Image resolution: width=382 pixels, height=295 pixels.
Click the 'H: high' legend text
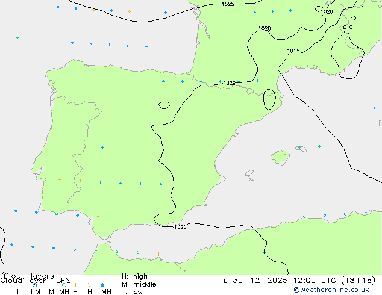pyautogui.click(x=134, y=276)
